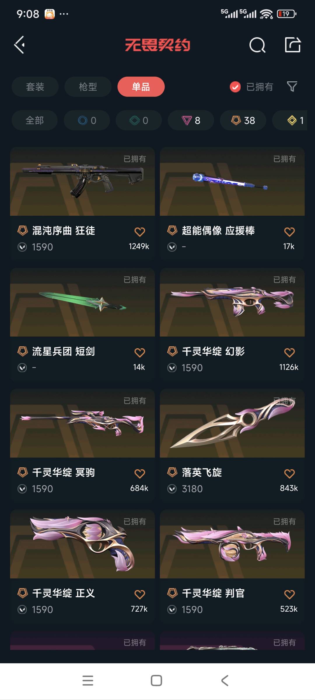Screen dimensions: 315x700
Task: Switch to the 套装 tab
Action: click(35, 87)
